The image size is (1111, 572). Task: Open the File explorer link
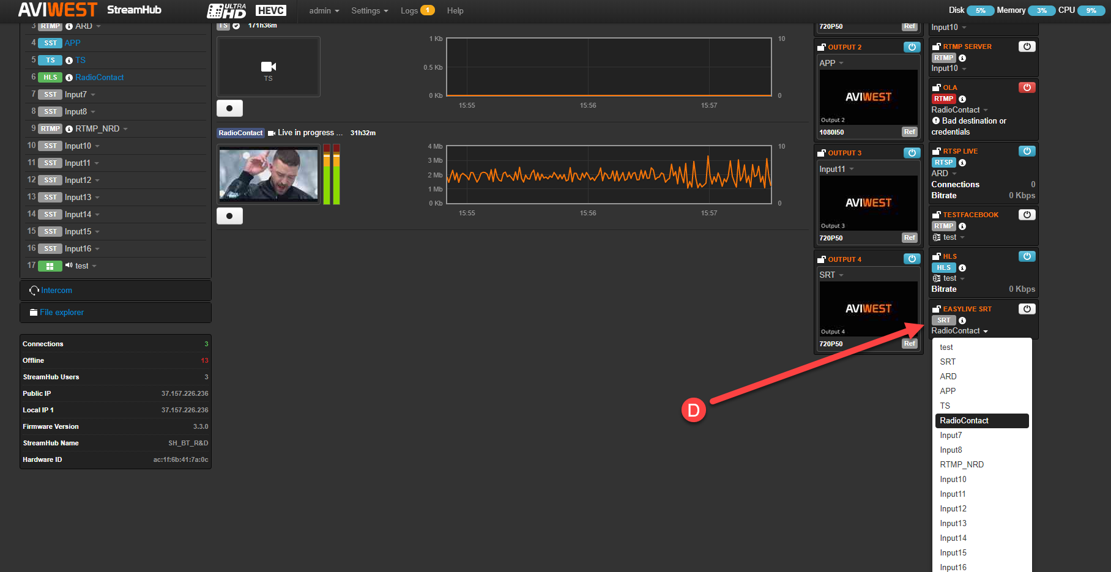pos(62,313)
